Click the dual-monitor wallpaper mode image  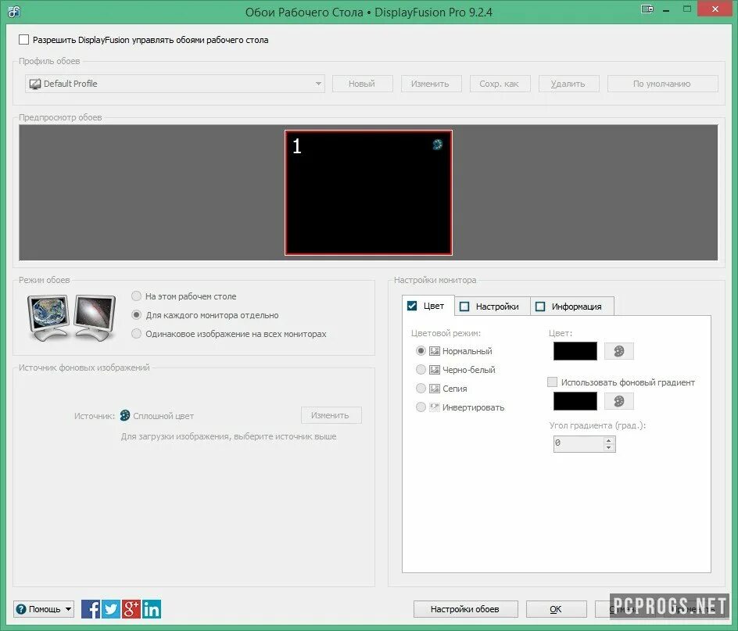tap(72, 317)
